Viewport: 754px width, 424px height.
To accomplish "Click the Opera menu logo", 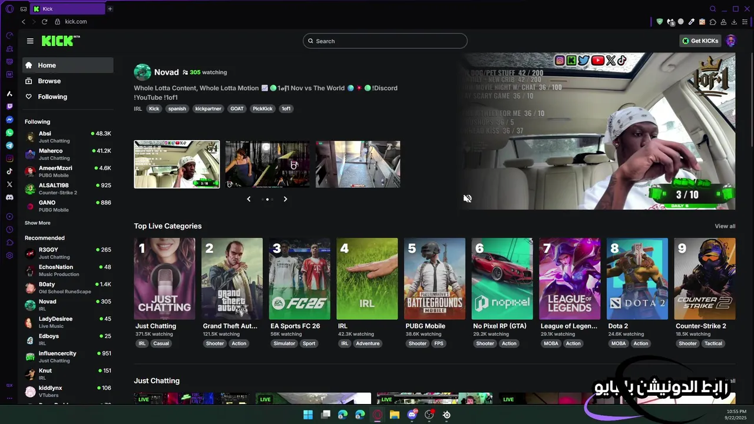I will tap(9, 9).
